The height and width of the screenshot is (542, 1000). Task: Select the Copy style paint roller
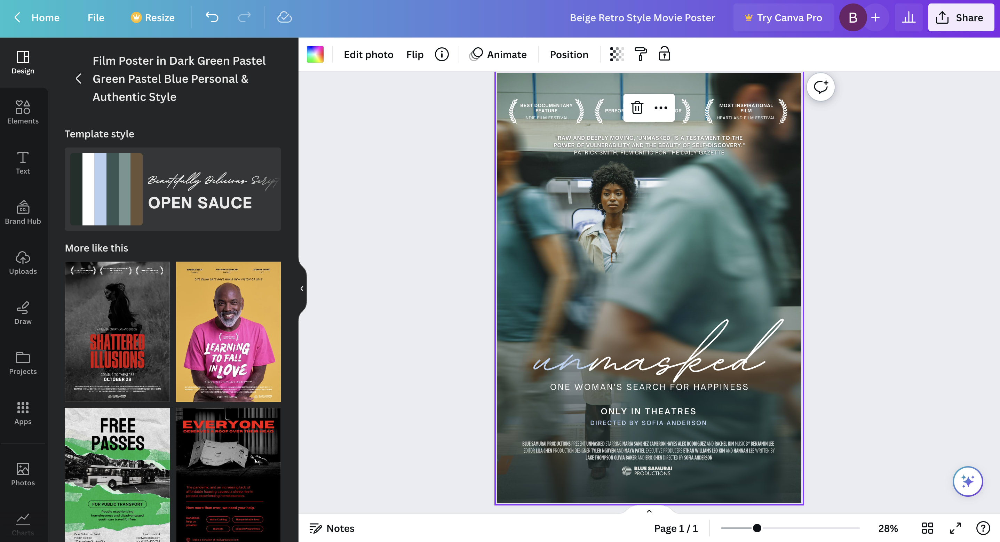[x=641, y=54]
